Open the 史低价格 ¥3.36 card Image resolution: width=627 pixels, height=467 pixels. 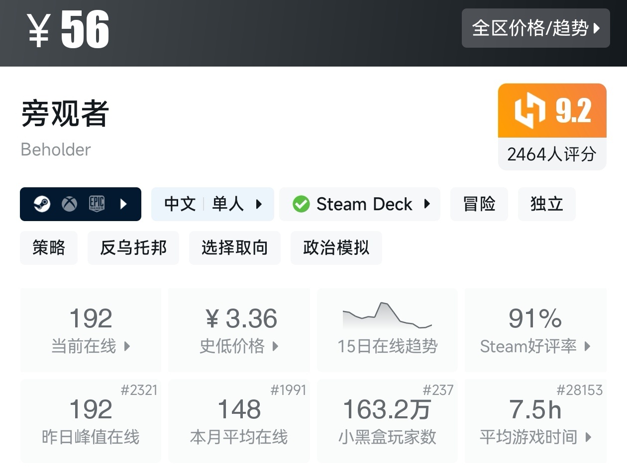(239, 330)
